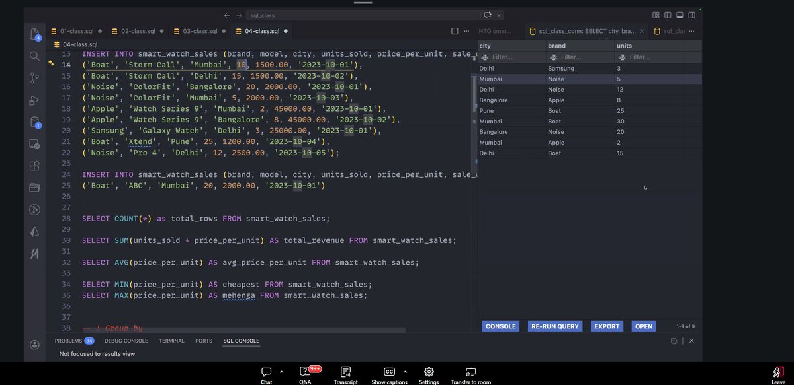Click the OPEN button in results

[x=644, y=326]
